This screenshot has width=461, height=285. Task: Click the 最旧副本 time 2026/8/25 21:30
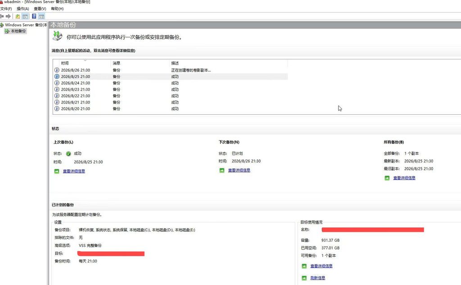click(x=419, y=169)
